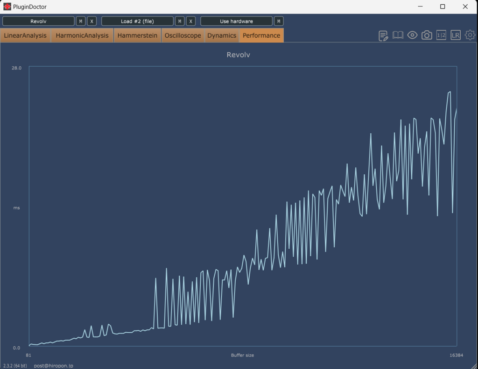Toggle M button next to Use hardware
This screenshot has width=478, height=369.
click(x=279, y=21)
